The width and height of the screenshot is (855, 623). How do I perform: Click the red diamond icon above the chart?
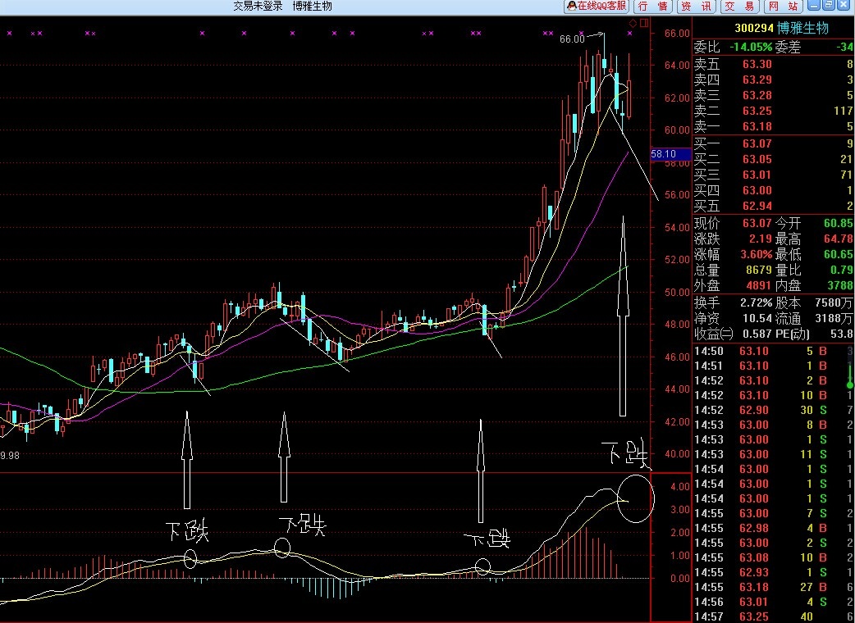[633, 23]
